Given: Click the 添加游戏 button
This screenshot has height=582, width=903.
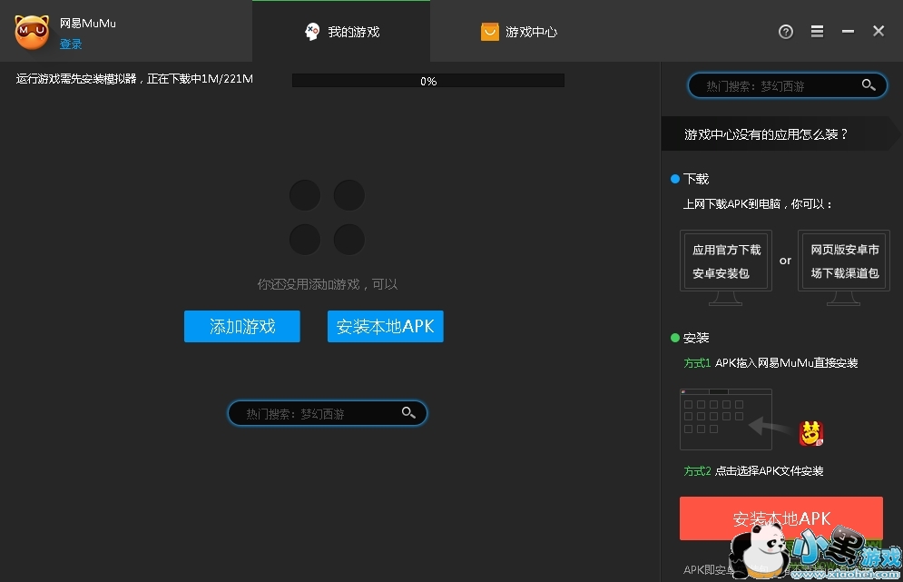Looking at the screenshot, I should click(241, 327).
